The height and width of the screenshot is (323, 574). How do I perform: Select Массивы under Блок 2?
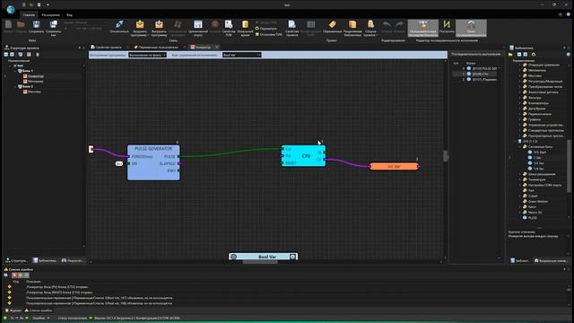pyautogui.click(x=34, y=92)
